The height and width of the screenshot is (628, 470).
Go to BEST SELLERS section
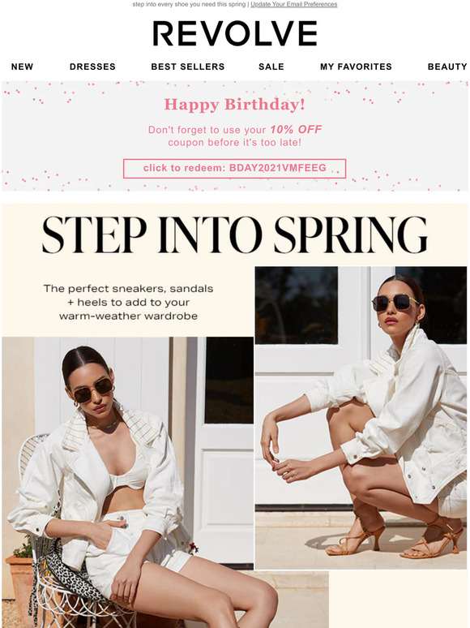click(x=188, y=67)
